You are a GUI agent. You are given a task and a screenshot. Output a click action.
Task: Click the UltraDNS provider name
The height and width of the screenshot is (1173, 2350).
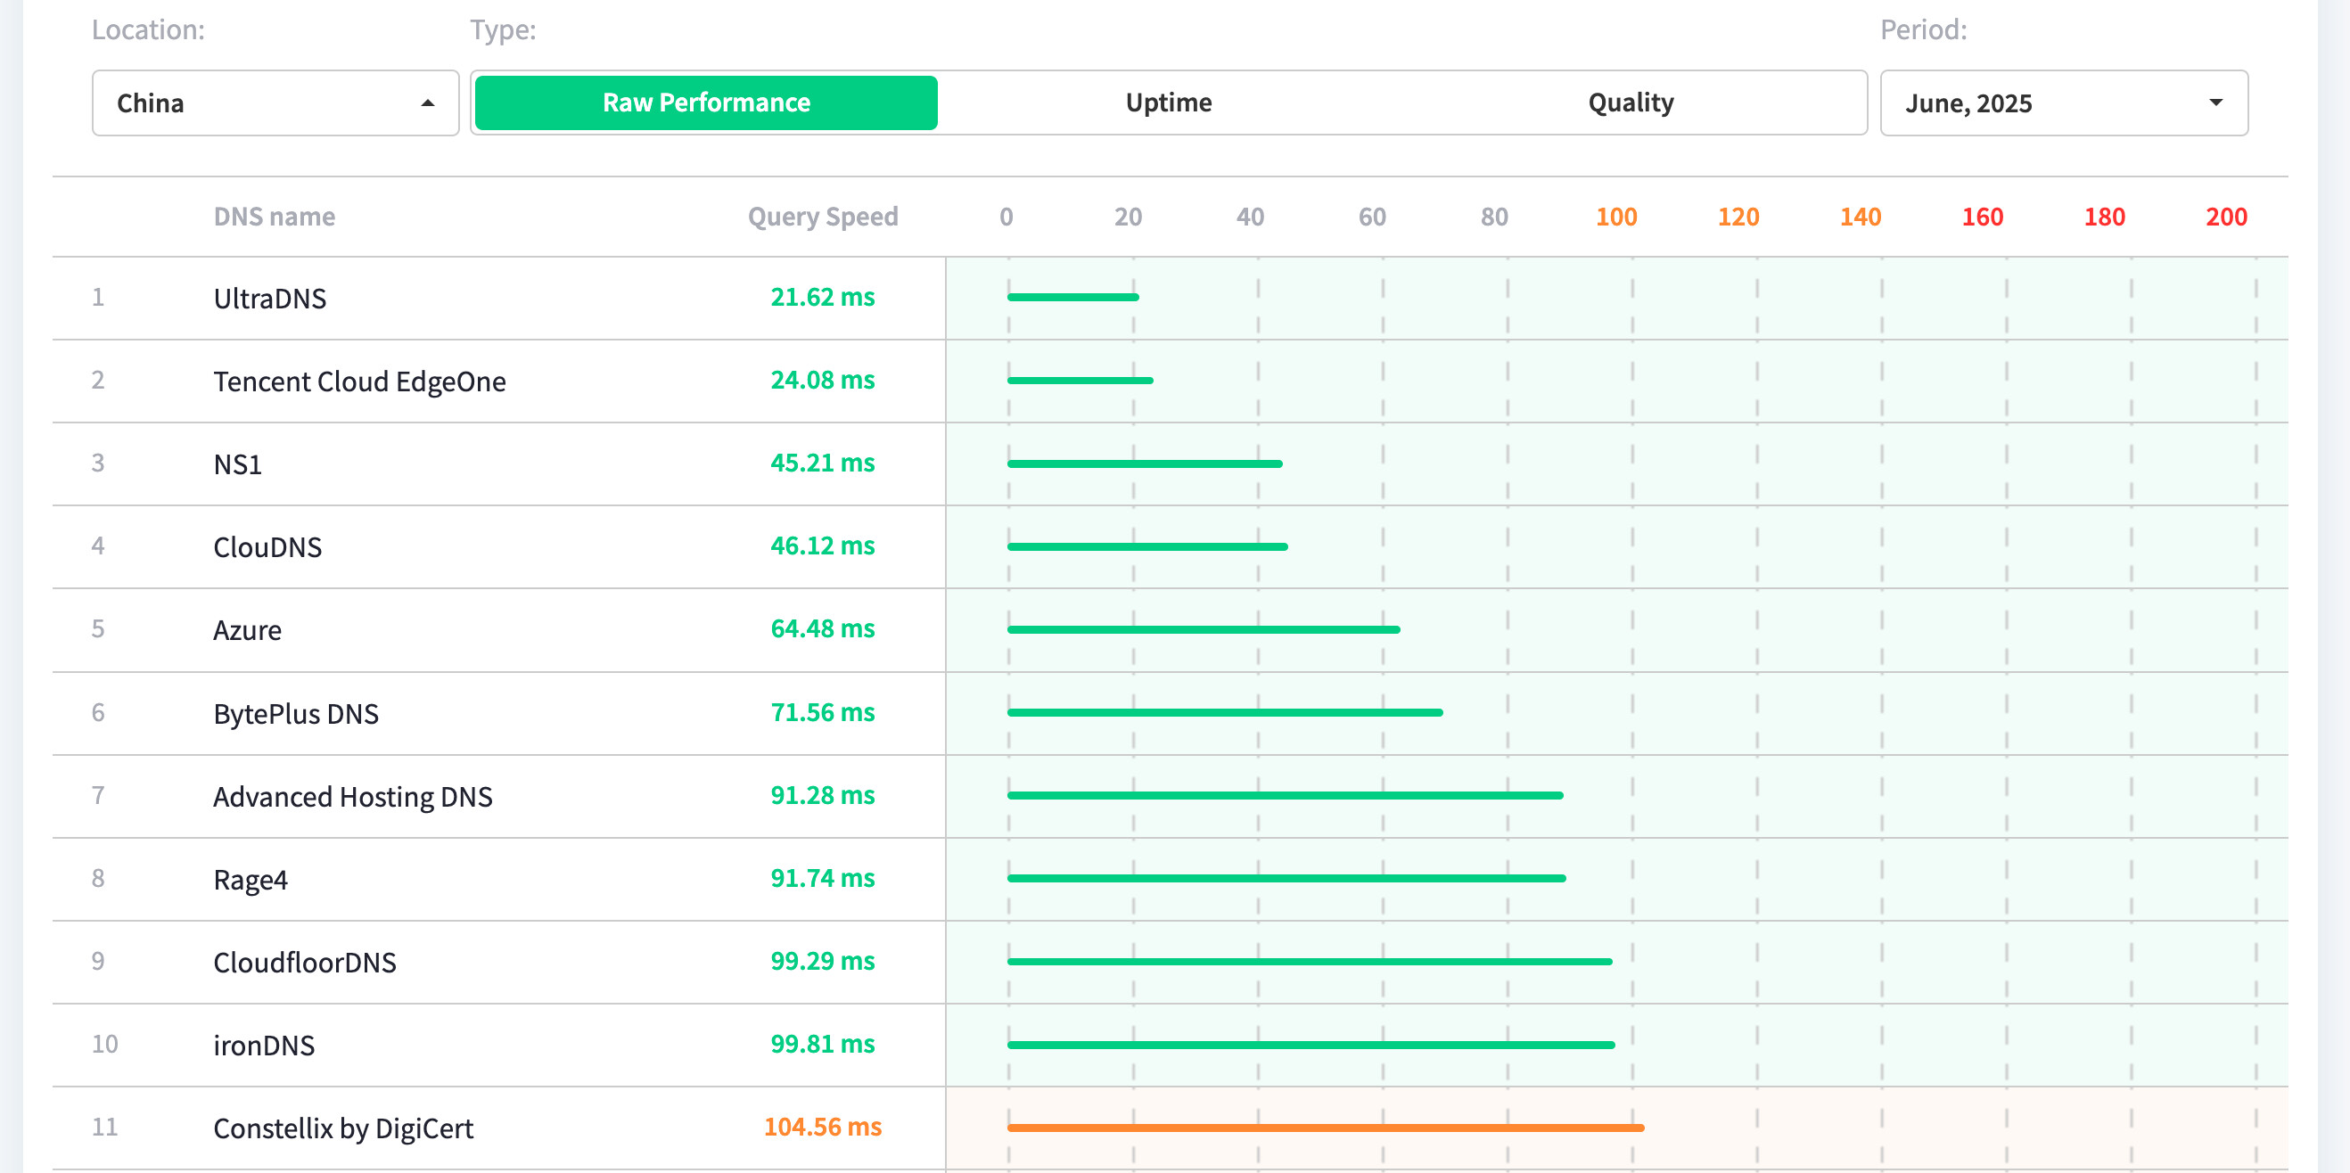269,299
